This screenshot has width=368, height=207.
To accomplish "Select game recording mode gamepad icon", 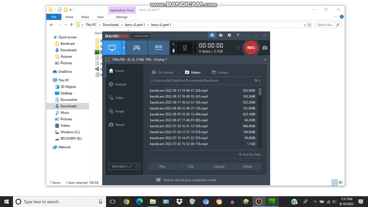I will tap(137, 48).
